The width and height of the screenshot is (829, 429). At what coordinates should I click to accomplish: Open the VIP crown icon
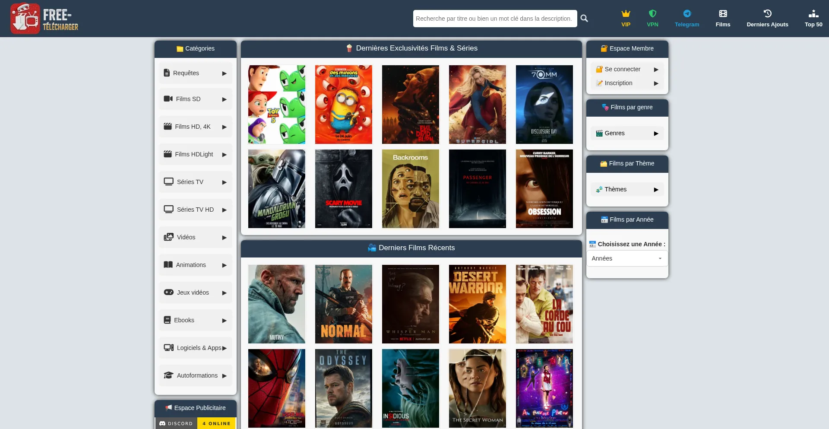(626, 13)
